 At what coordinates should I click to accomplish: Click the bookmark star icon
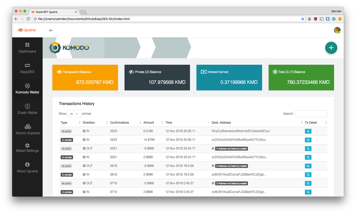[303, 19]
